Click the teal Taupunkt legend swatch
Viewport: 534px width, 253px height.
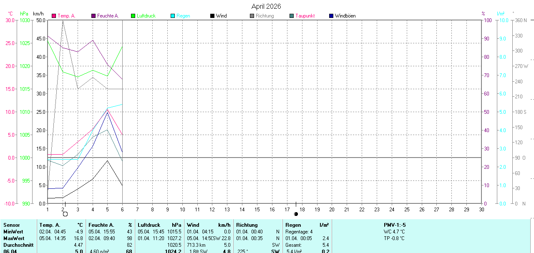click(x=292, y=16)
